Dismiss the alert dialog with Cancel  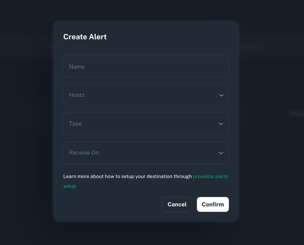(x=177, y=205)
